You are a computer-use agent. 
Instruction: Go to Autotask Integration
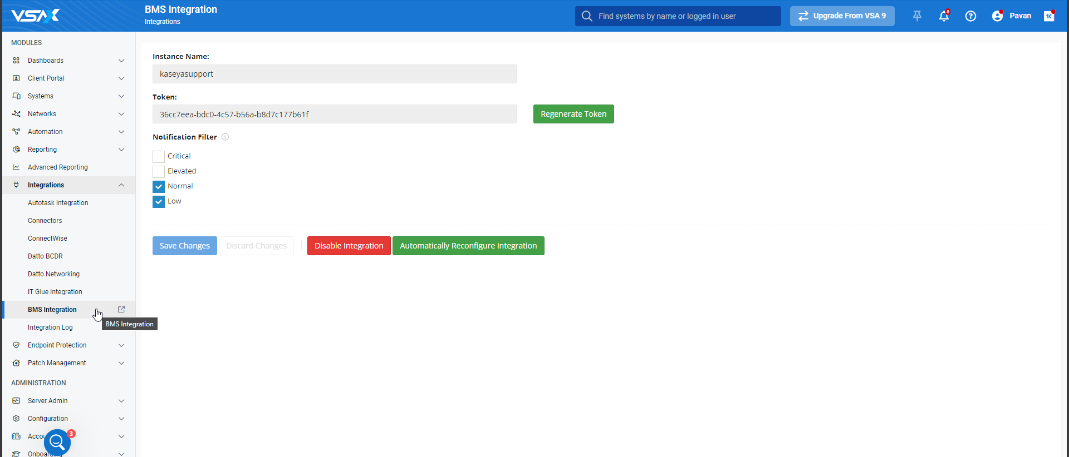[58, 203]
